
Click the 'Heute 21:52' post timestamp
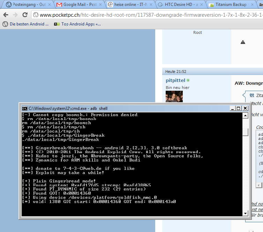175,72
